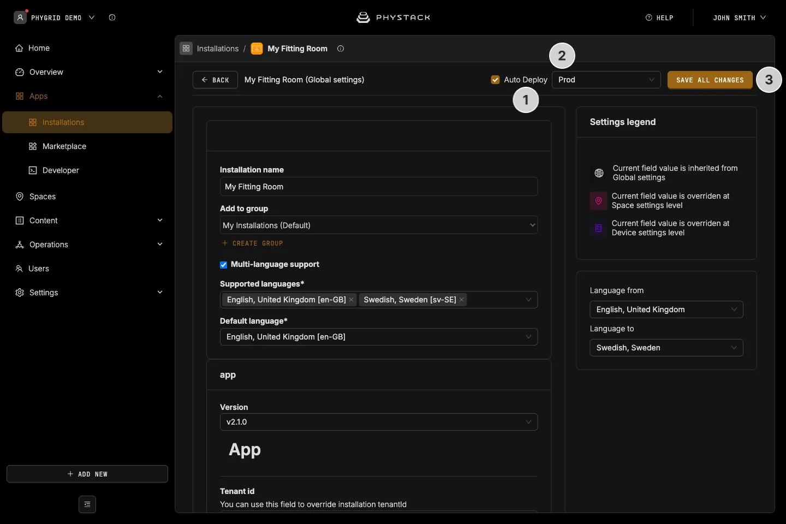
Task: Remove the Swedish [sv-SE] language tag
Action: [x=462, y=300]
